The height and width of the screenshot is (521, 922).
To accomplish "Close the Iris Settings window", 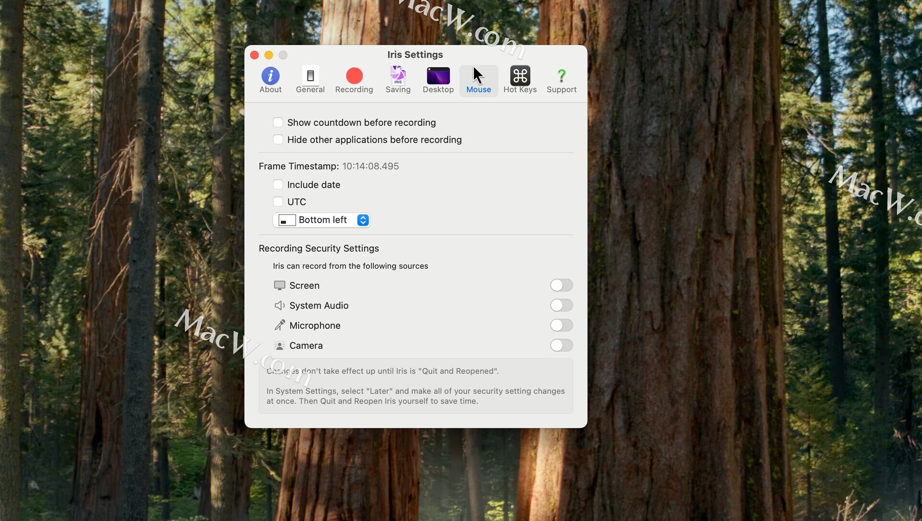I will pos(255,55).
